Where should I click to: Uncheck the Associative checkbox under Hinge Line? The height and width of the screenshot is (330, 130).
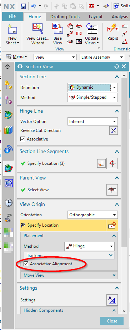(23, 139)
